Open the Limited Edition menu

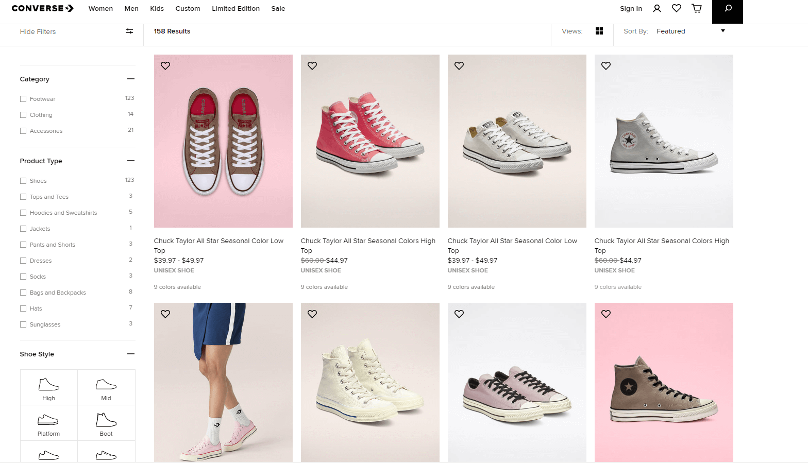click(235, 9)
